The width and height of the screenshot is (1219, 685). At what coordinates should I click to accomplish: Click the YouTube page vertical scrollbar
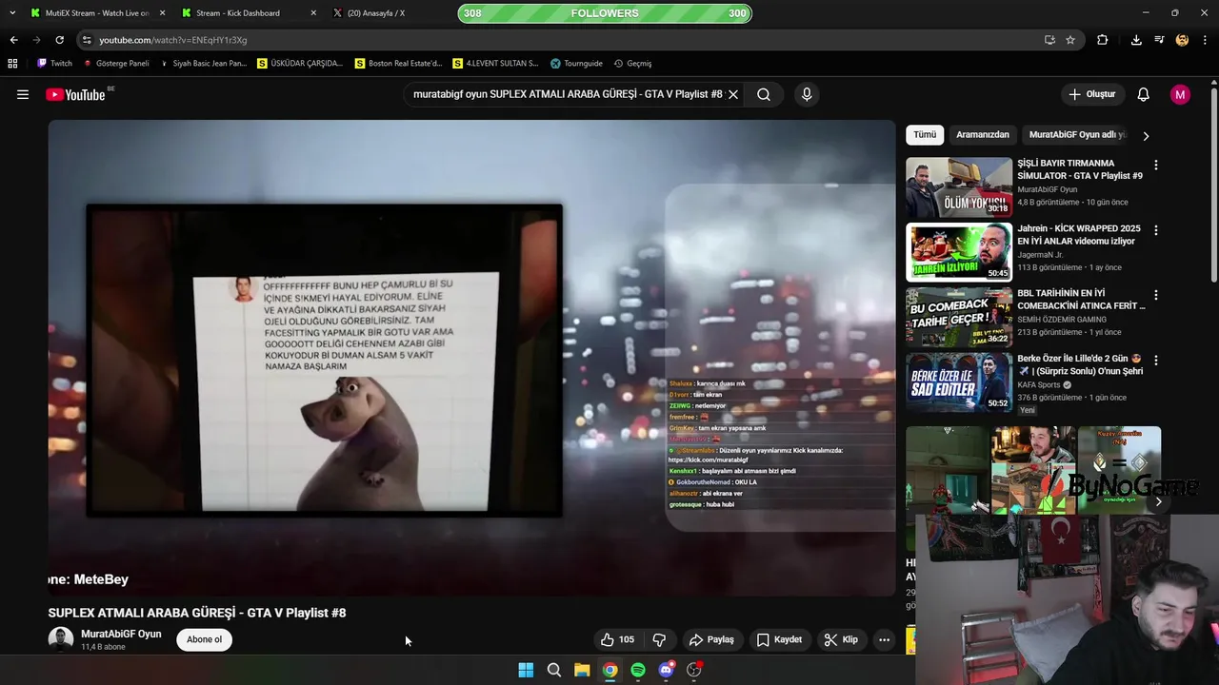pyautogui.click(x=1213, y=186)
